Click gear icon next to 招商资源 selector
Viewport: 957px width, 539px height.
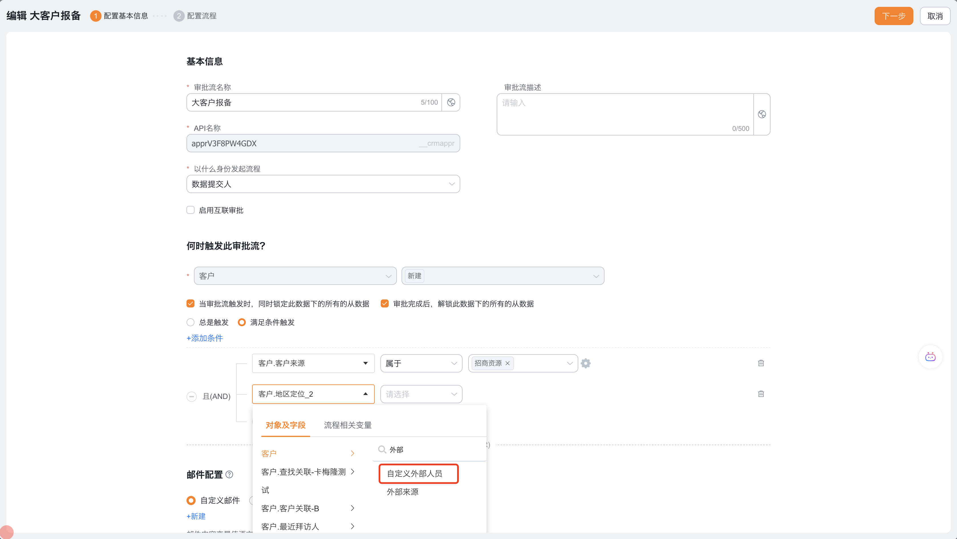coord(585,363)
